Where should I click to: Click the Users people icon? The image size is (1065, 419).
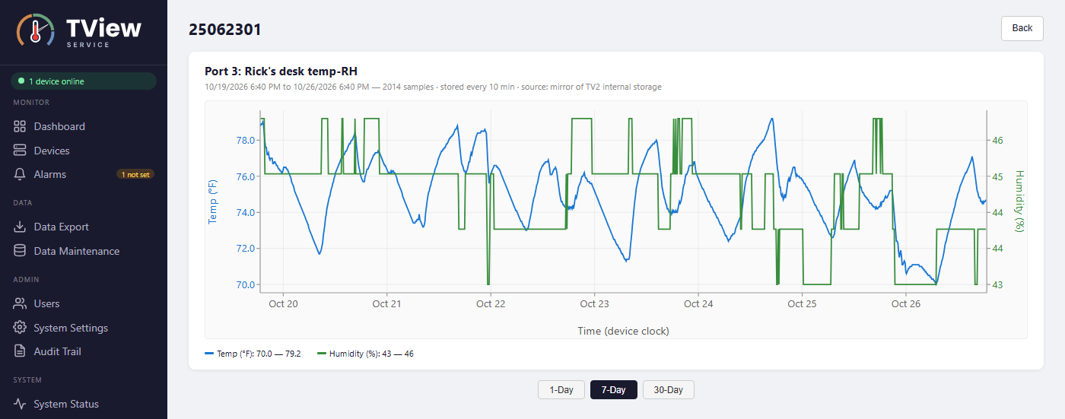(x=20, y=303)
